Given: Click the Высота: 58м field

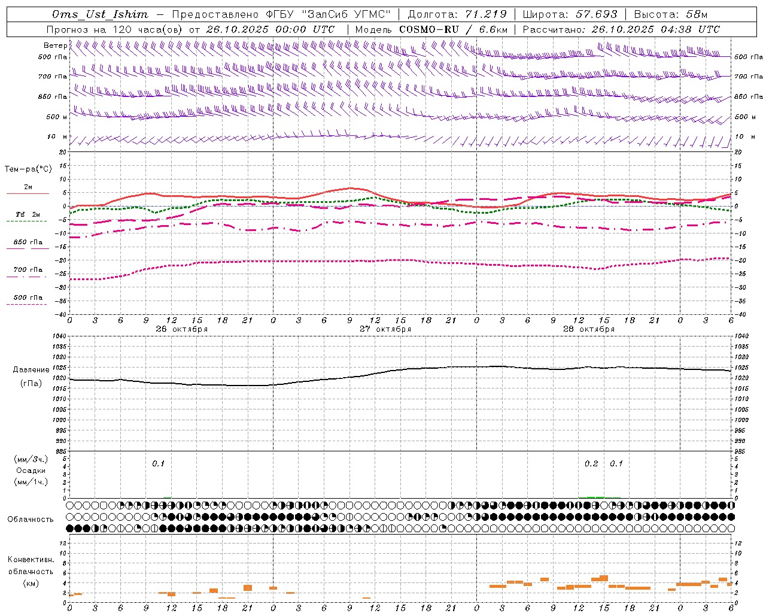Looking at the screenshot, I should point(670,14).
